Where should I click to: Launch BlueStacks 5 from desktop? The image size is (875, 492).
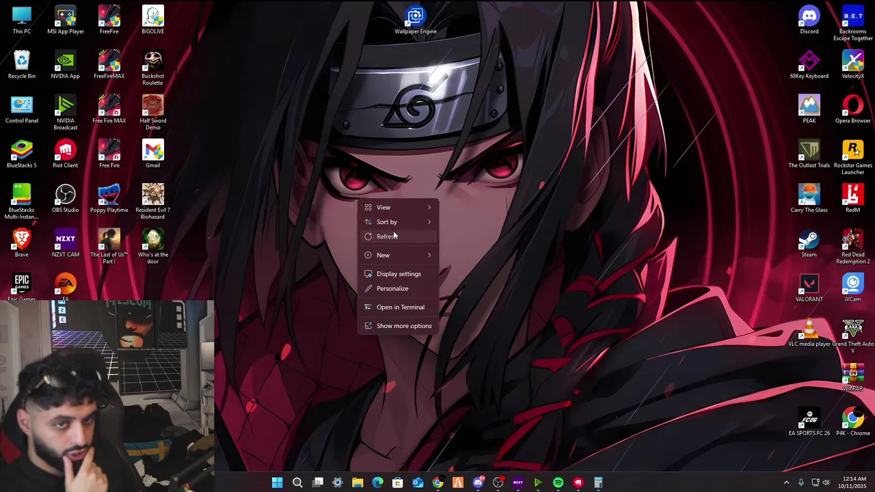pos(22,154)
